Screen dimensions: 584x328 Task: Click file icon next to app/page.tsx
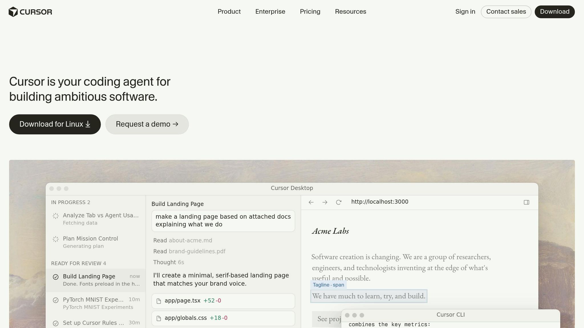coord(159,301)
